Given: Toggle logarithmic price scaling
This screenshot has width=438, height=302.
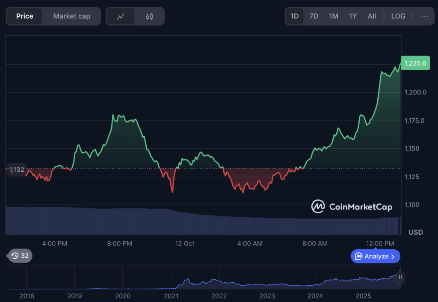Looking at the screenshot, I should click(x=398, y=16).
